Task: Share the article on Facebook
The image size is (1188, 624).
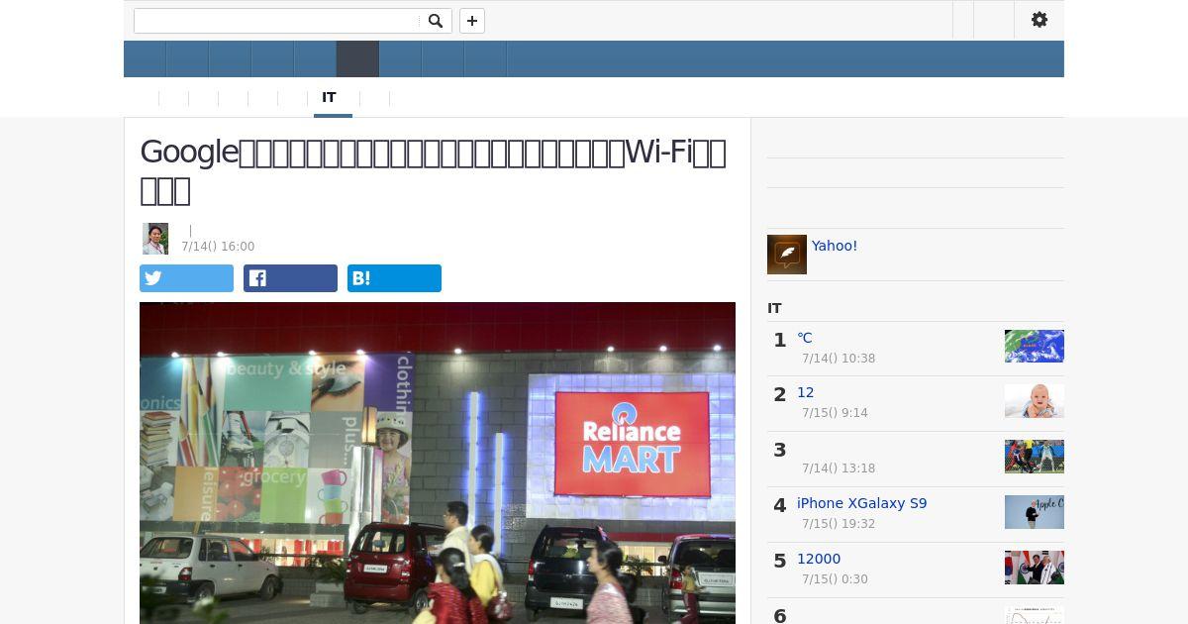Action: [290, 278]
